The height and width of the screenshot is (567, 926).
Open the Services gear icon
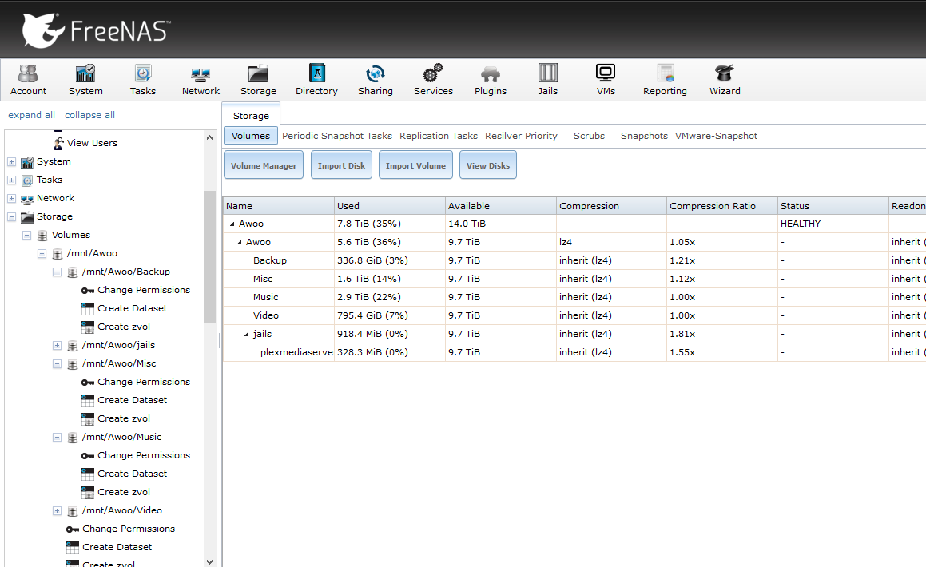(x=433, y=73)
